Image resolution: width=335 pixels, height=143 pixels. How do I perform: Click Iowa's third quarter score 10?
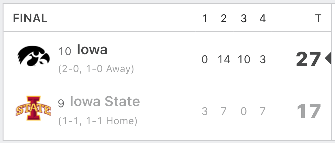tap(244, 59)
